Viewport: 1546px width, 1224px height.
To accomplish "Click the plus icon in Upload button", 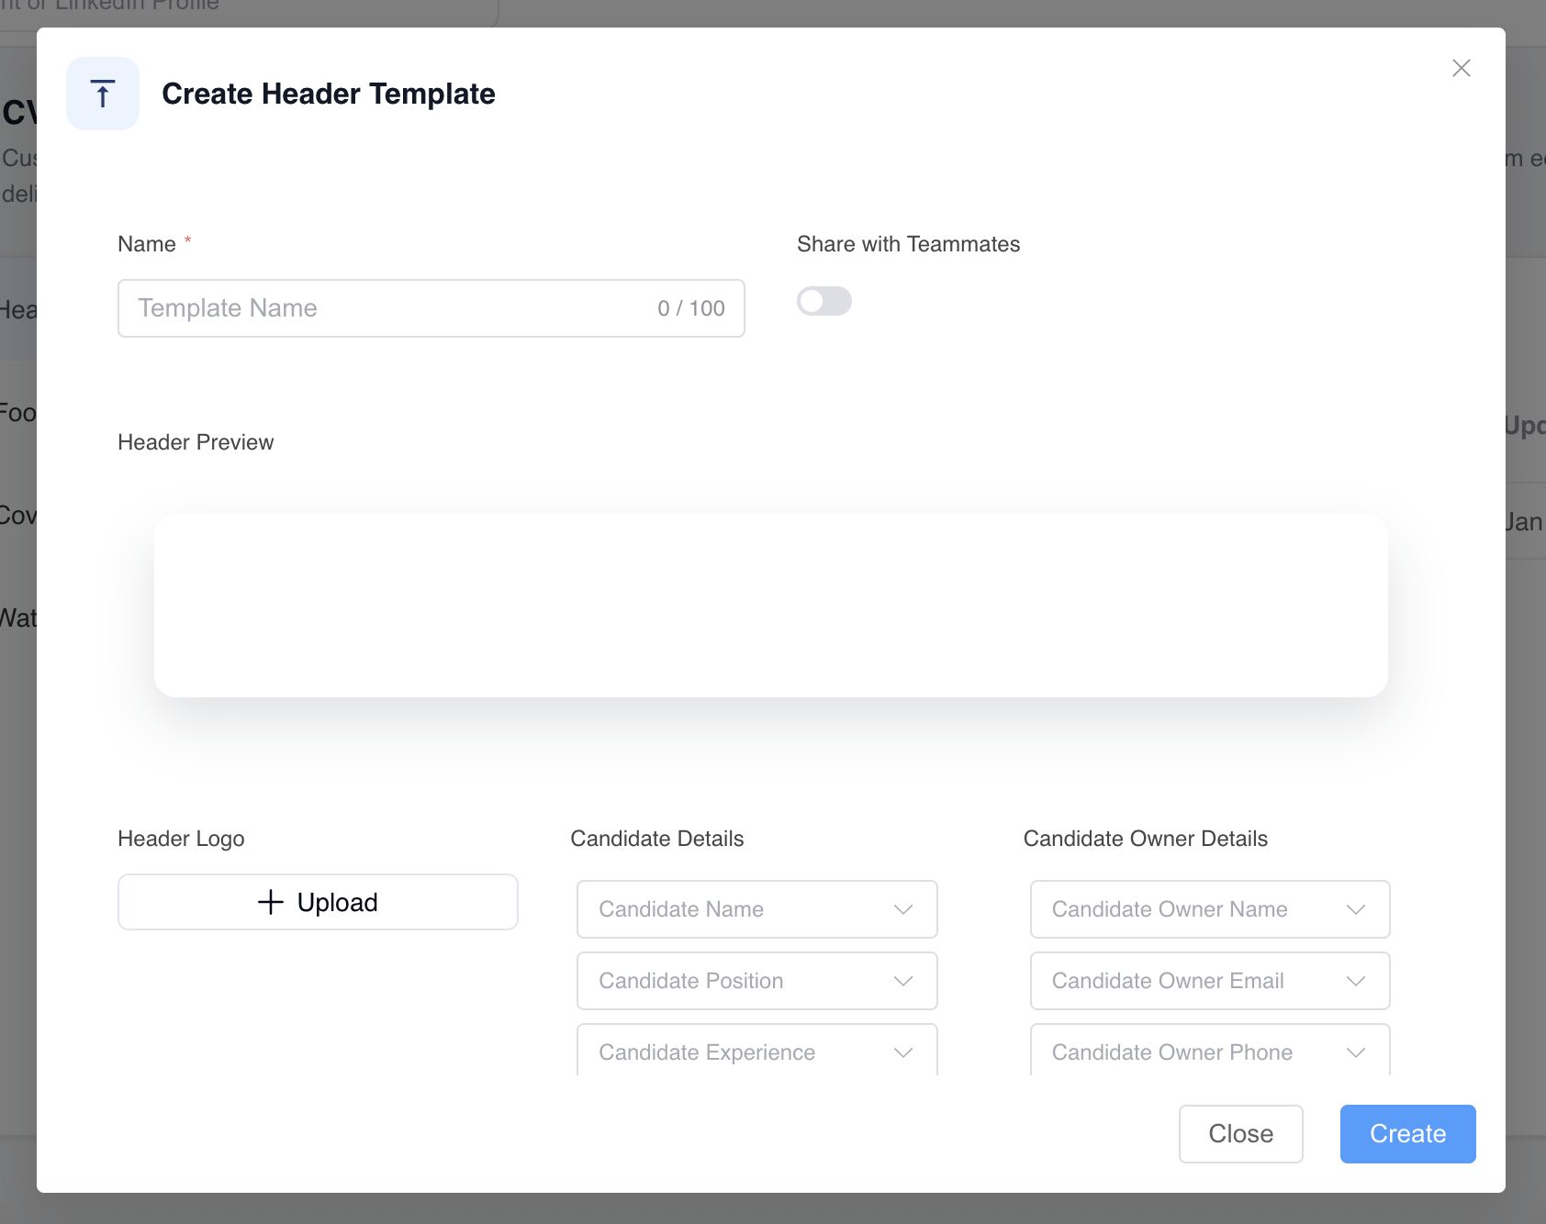I will [271, 902].
